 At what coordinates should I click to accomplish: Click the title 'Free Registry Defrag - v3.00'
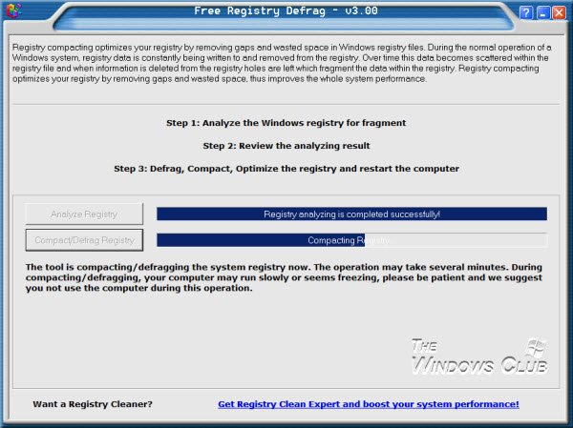(286, 10)
